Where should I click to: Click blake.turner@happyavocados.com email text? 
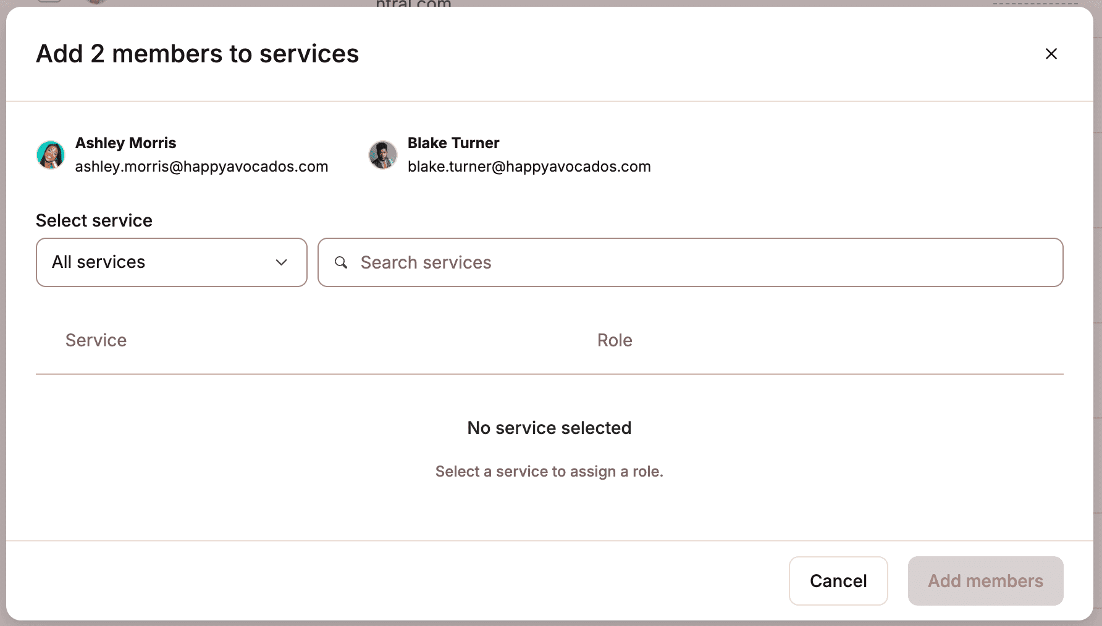(529, 167)
